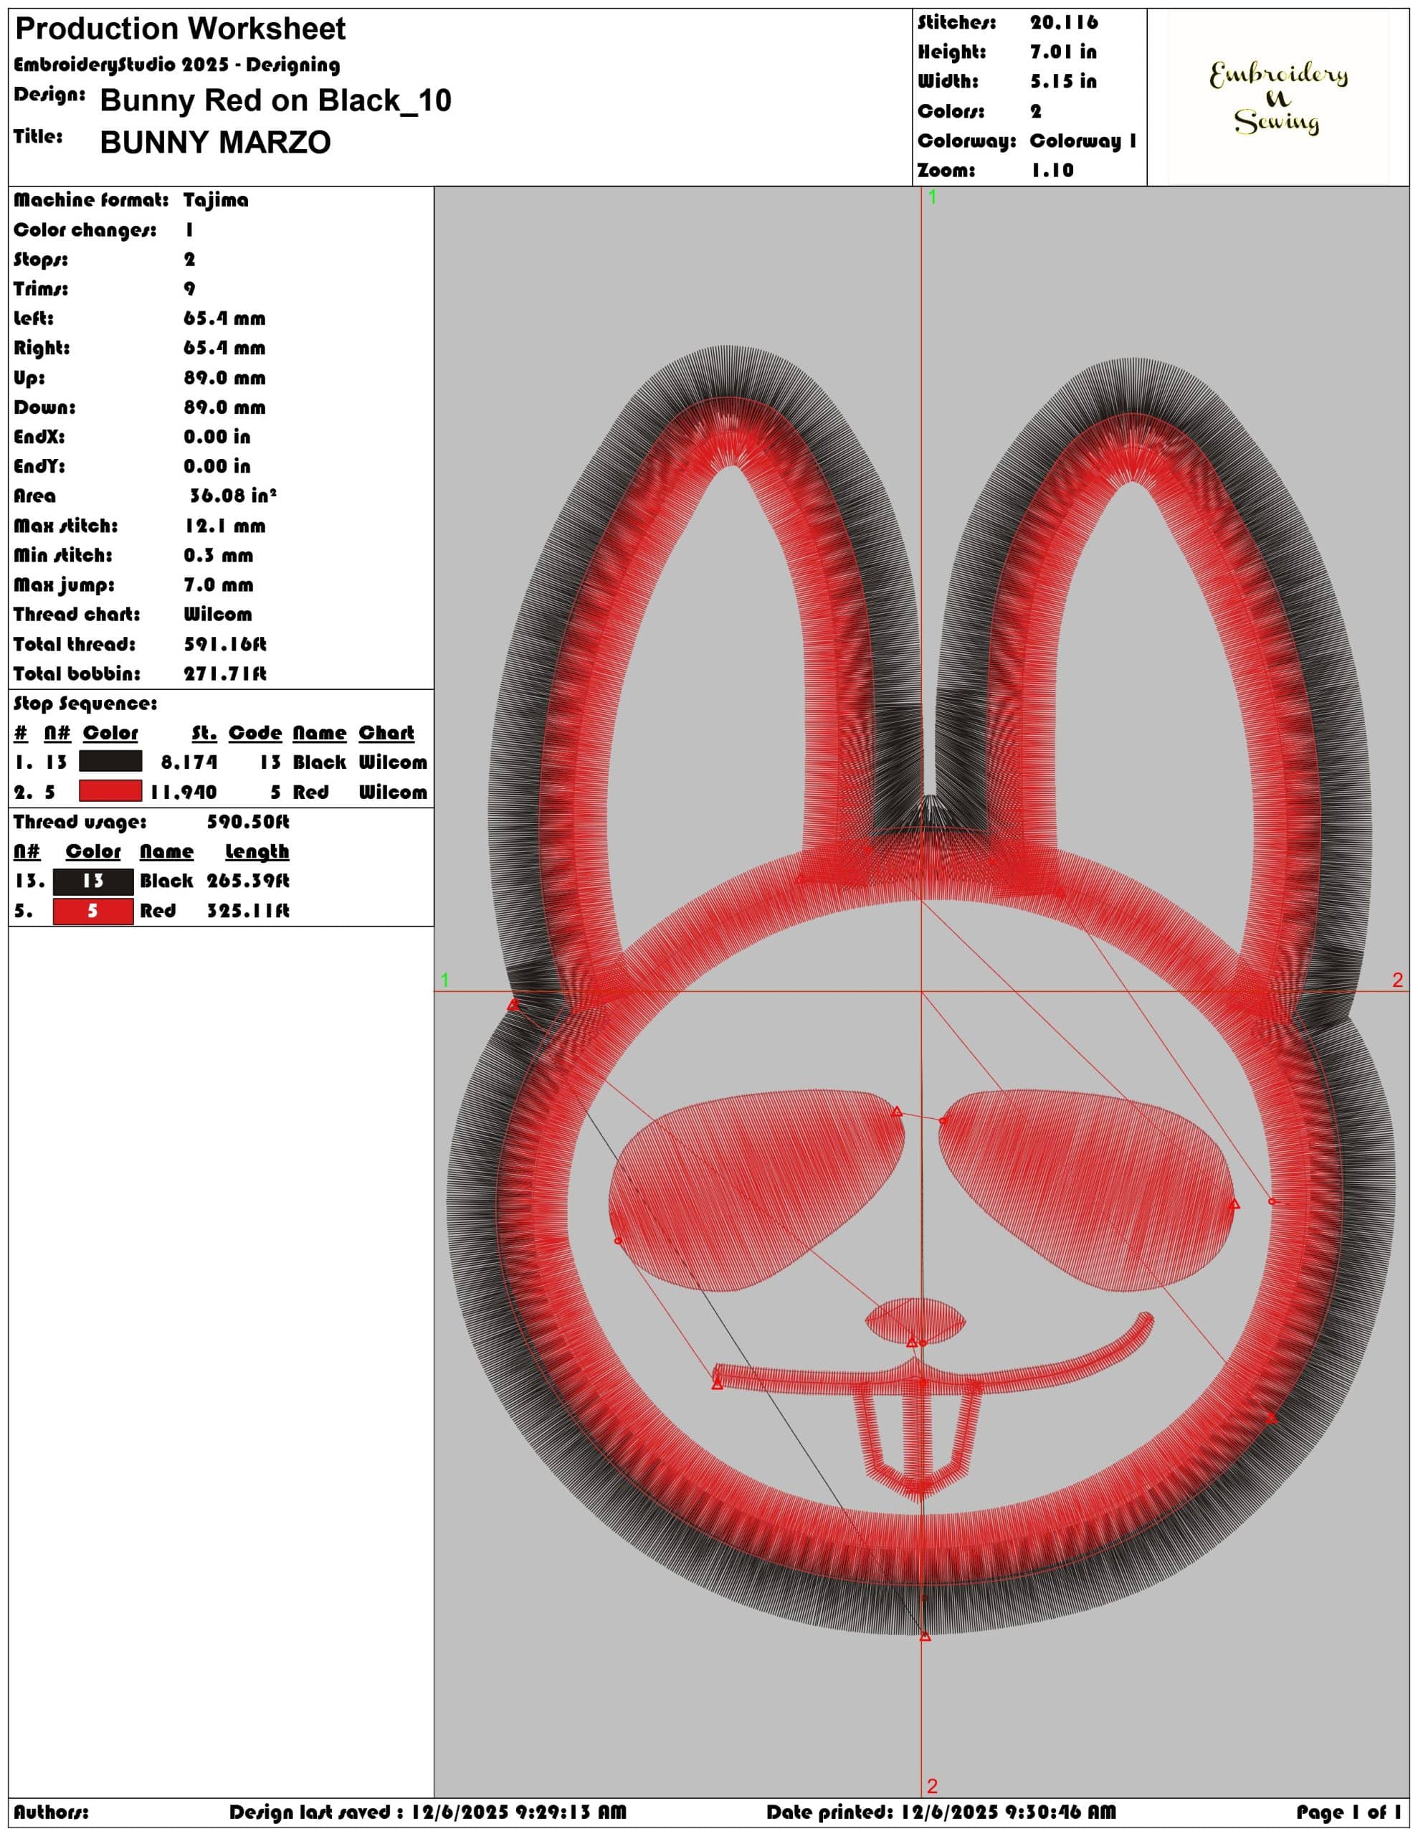Select the '89.0 mm' value in the Down row
The height and width of the screenshot is (1836, 1418).
(x=224, y=407)
